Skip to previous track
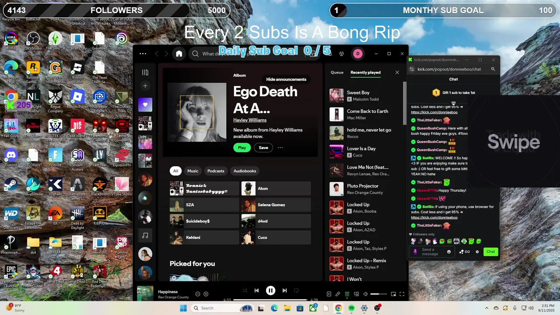560x315 pixels. point(257,290)
